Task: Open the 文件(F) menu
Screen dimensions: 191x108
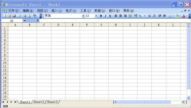Action: [14, 11]
